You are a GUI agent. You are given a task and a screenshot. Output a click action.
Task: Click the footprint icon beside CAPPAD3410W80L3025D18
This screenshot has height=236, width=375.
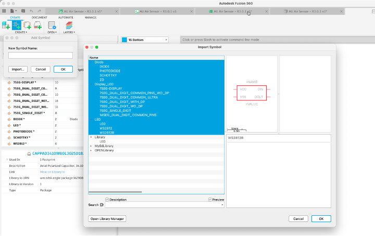29,154
